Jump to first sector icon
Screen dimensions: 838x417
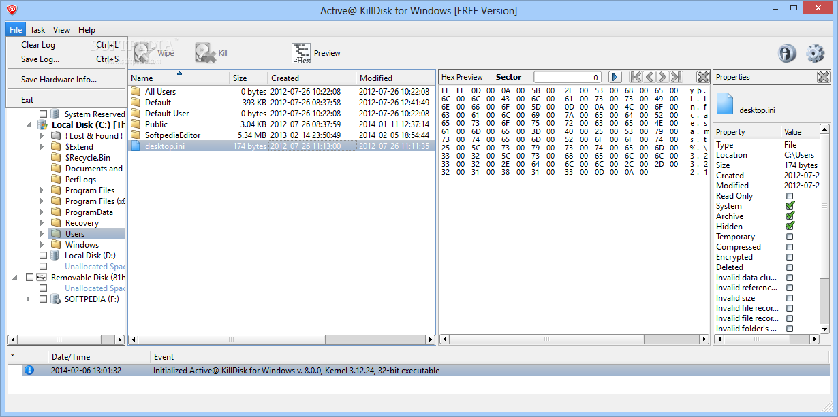[x=636, y=77]
